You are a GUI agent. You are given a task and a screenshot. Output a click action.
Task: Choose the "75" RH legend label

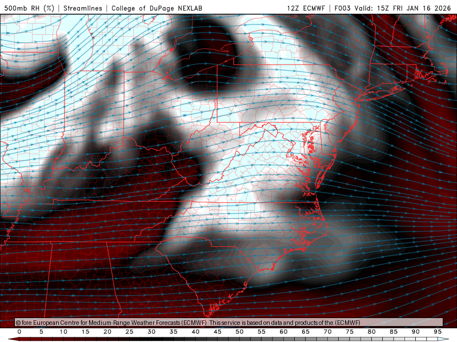(350, 332)
